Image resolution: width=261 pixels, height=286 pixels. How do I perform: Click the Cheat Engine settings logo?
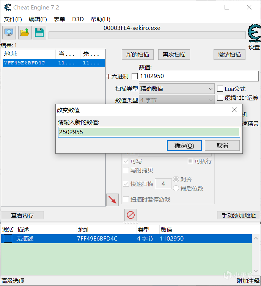[254, 34]
